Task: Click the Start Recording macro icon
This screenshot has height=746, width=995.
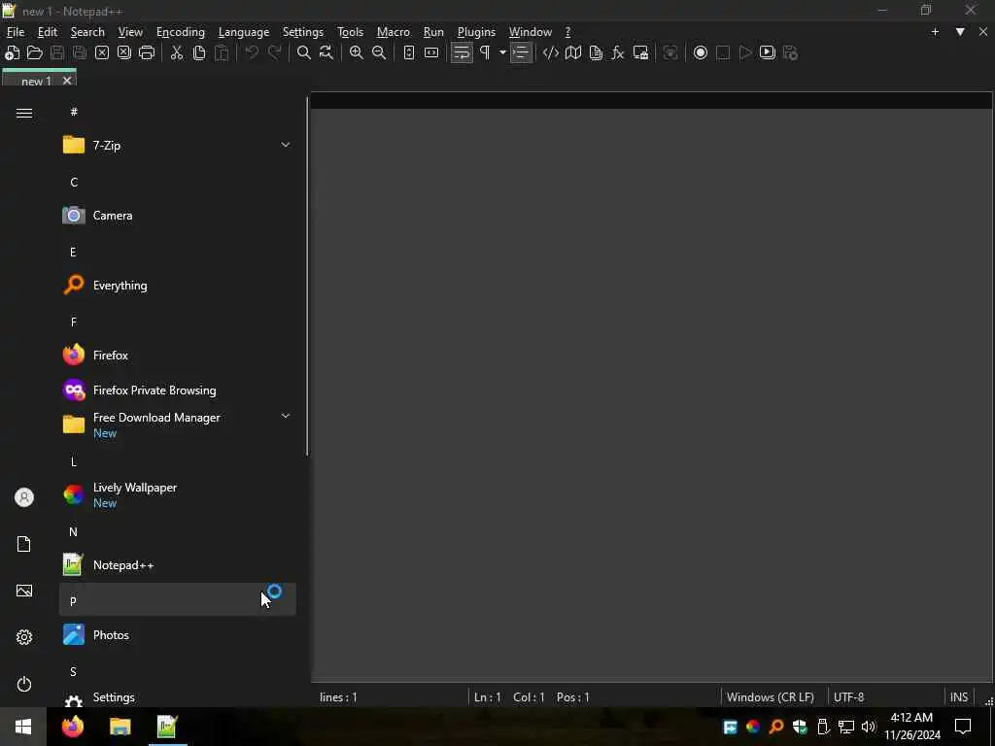Action: [x=700, y=53]
